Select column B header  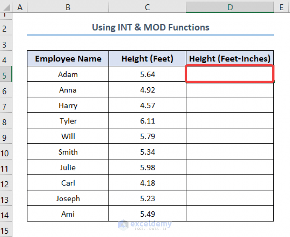pos(68,8)
